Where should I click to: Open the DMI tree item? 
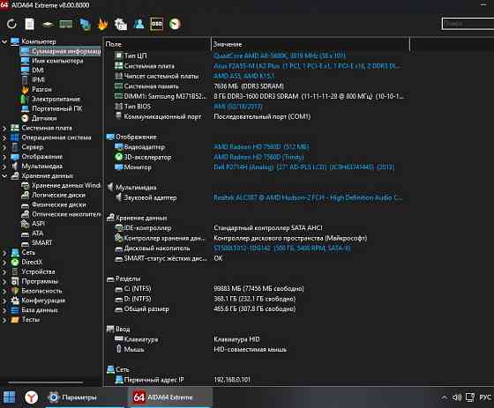pos(38,70)
